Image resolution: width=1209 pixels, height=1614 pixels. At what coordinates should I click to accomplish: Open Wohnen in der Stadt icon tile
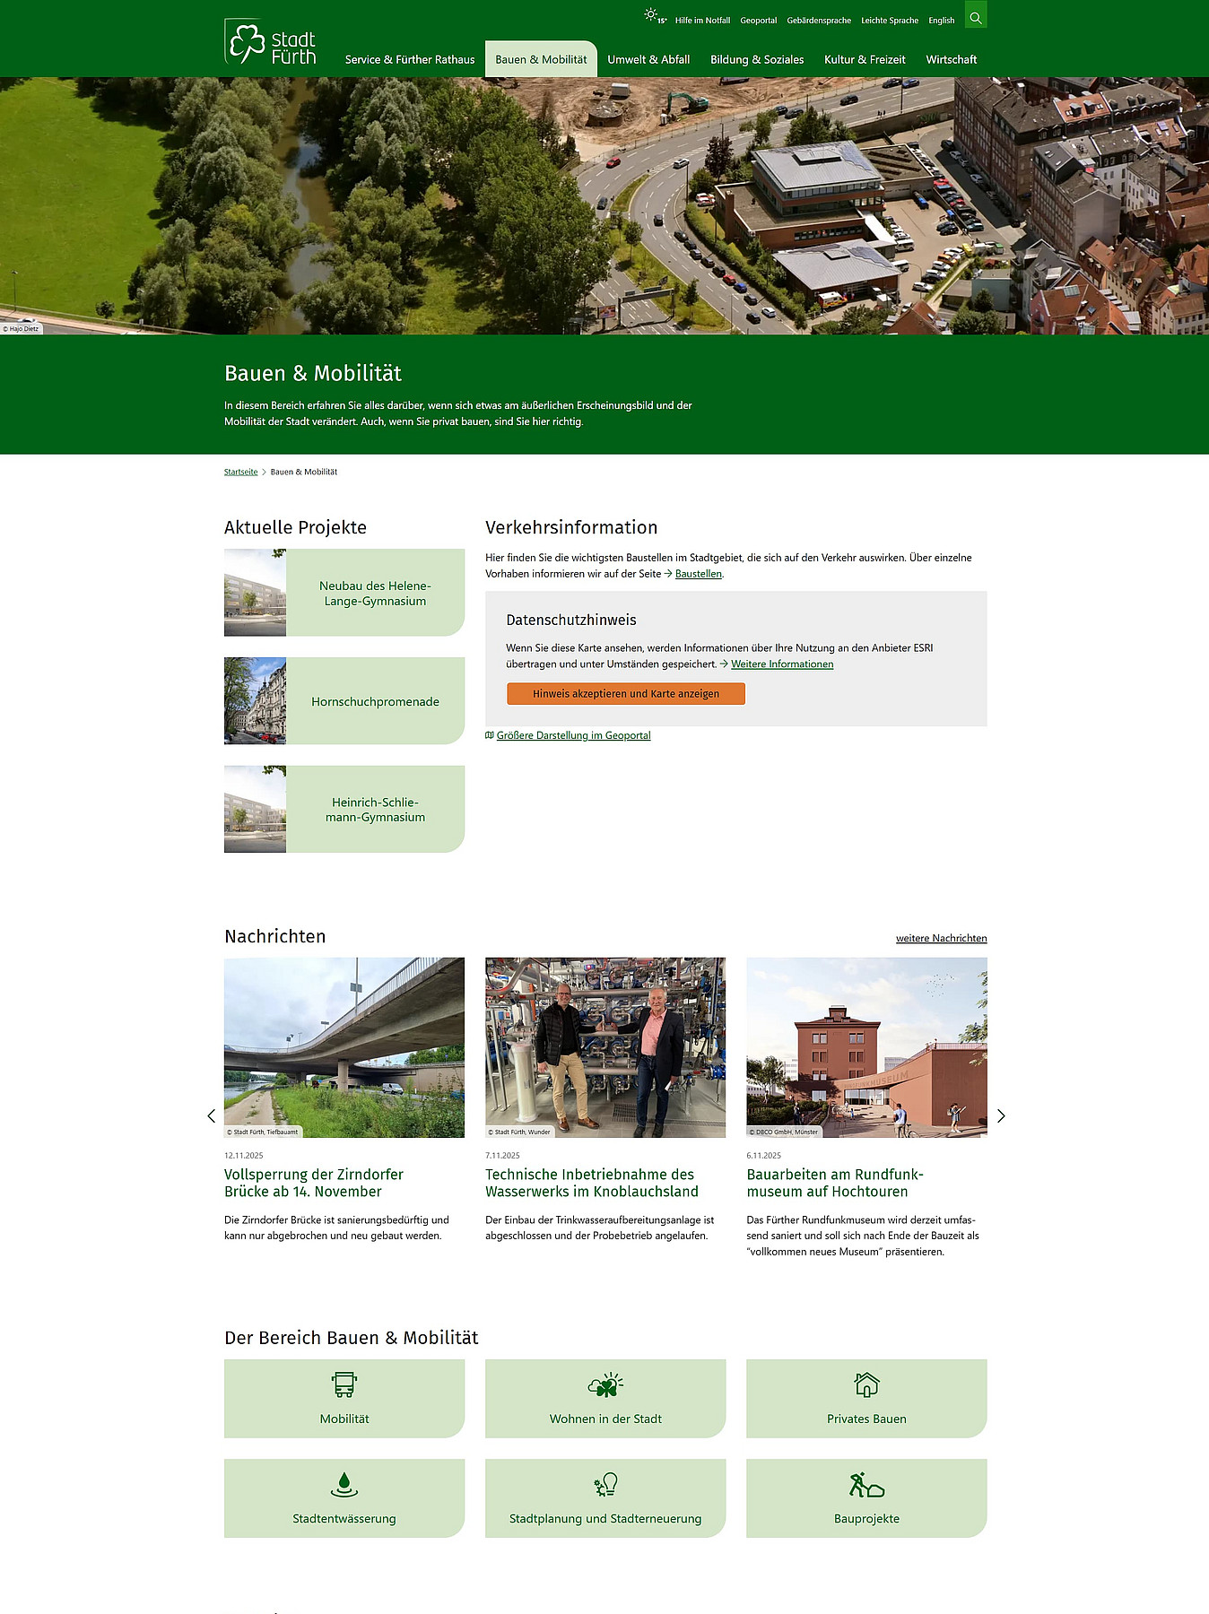pos(605,1384)
